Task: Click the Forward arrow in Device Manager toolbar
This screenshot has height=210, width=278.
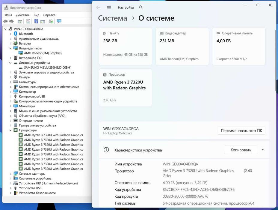Action: (11, 22)
